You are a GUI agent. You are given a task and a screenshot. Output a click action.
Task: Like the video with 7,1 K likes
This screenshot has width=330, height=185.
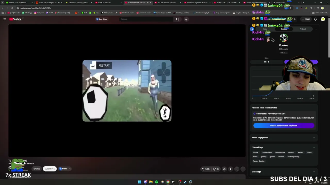[205, 169]
